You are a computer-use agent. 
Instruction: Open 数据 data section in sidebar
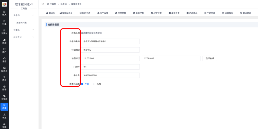(5, 41)
